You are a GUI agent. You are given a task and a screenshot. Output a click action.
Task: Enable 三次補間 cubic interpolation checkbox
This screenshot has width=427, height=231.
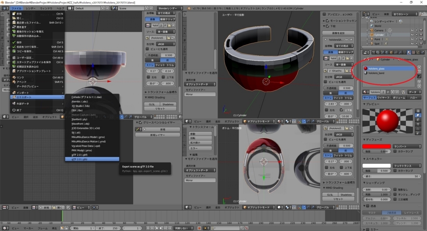pos(395,199)
